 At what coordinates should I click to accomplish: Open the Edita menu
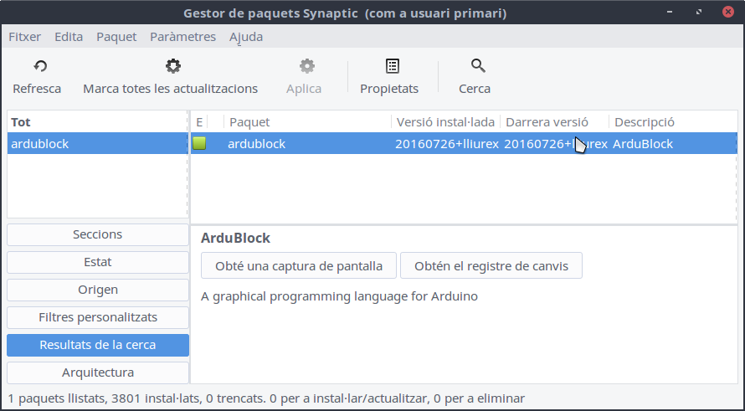point(69,37)
